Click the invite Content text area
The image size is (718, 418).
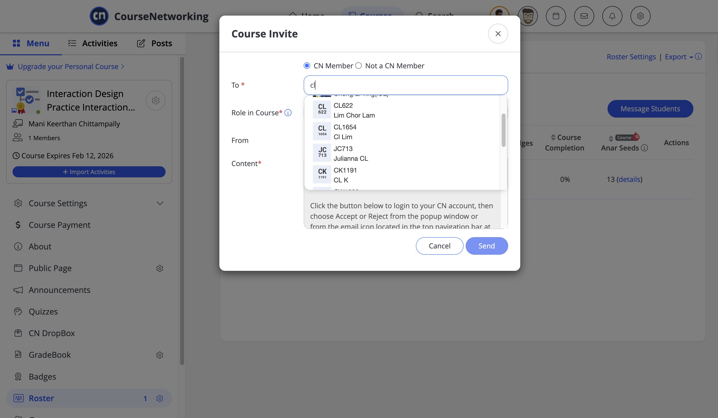[406, 209]
